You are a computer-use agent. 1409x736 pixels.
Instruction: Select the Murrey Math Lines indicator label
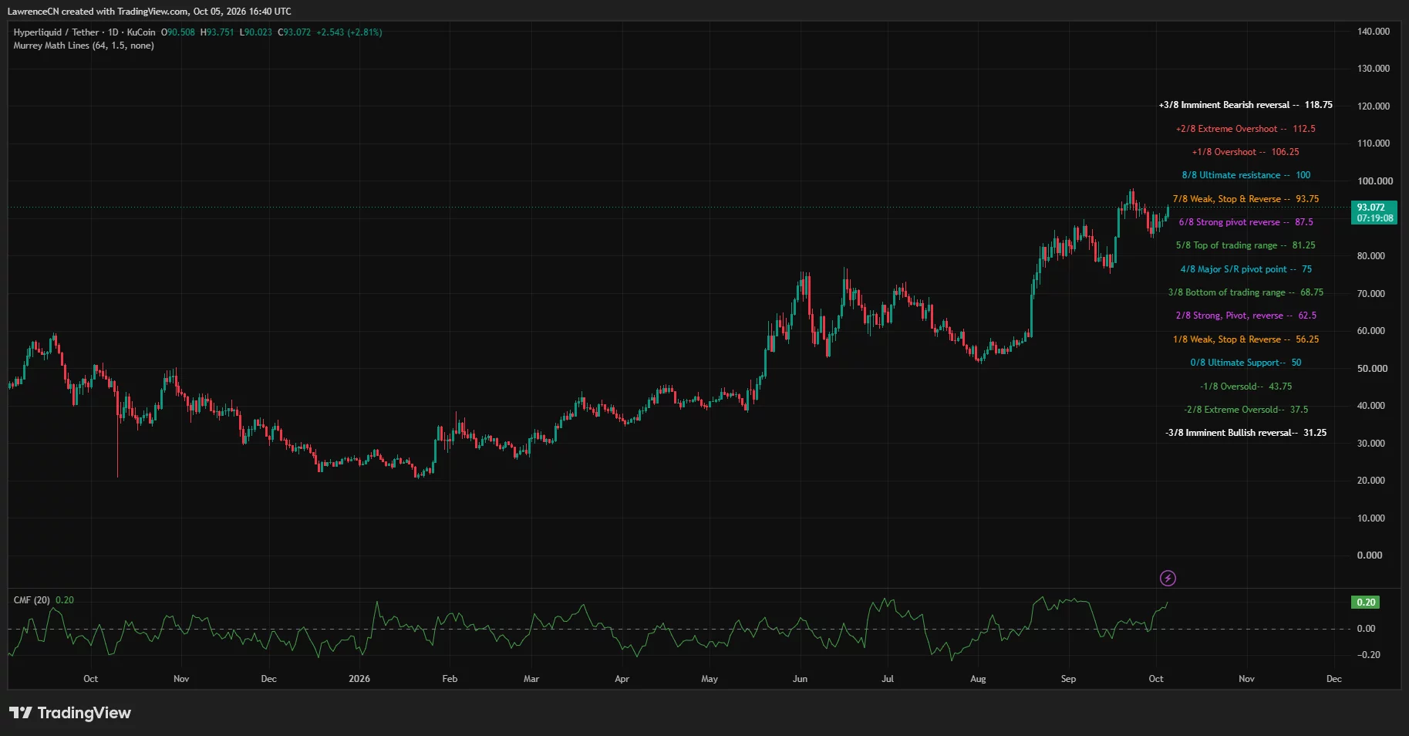coord(83,46)
